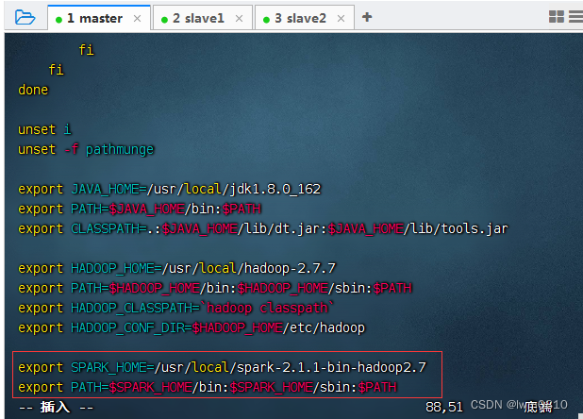Click the PATH=$HADOOP_HOME/bin line
This screenshot has width=583, height=419.
point(215,288)
